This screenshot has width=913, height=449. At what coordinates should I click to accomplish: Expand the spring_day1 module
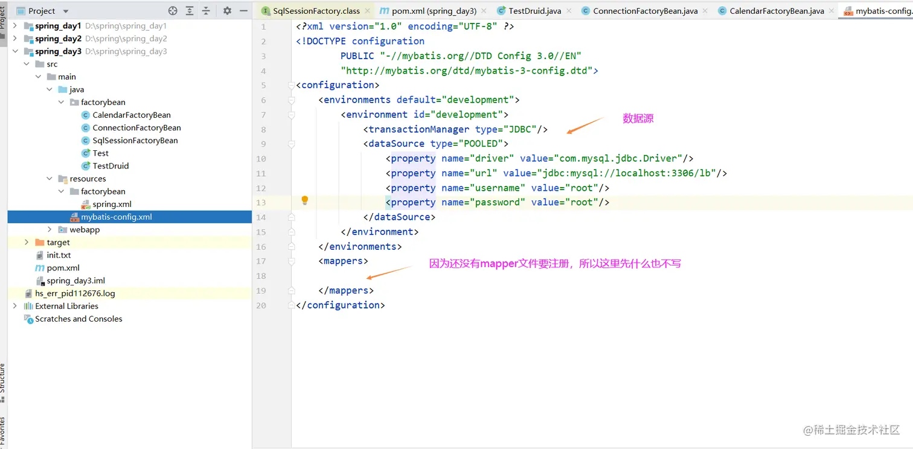tap(15, 26)
